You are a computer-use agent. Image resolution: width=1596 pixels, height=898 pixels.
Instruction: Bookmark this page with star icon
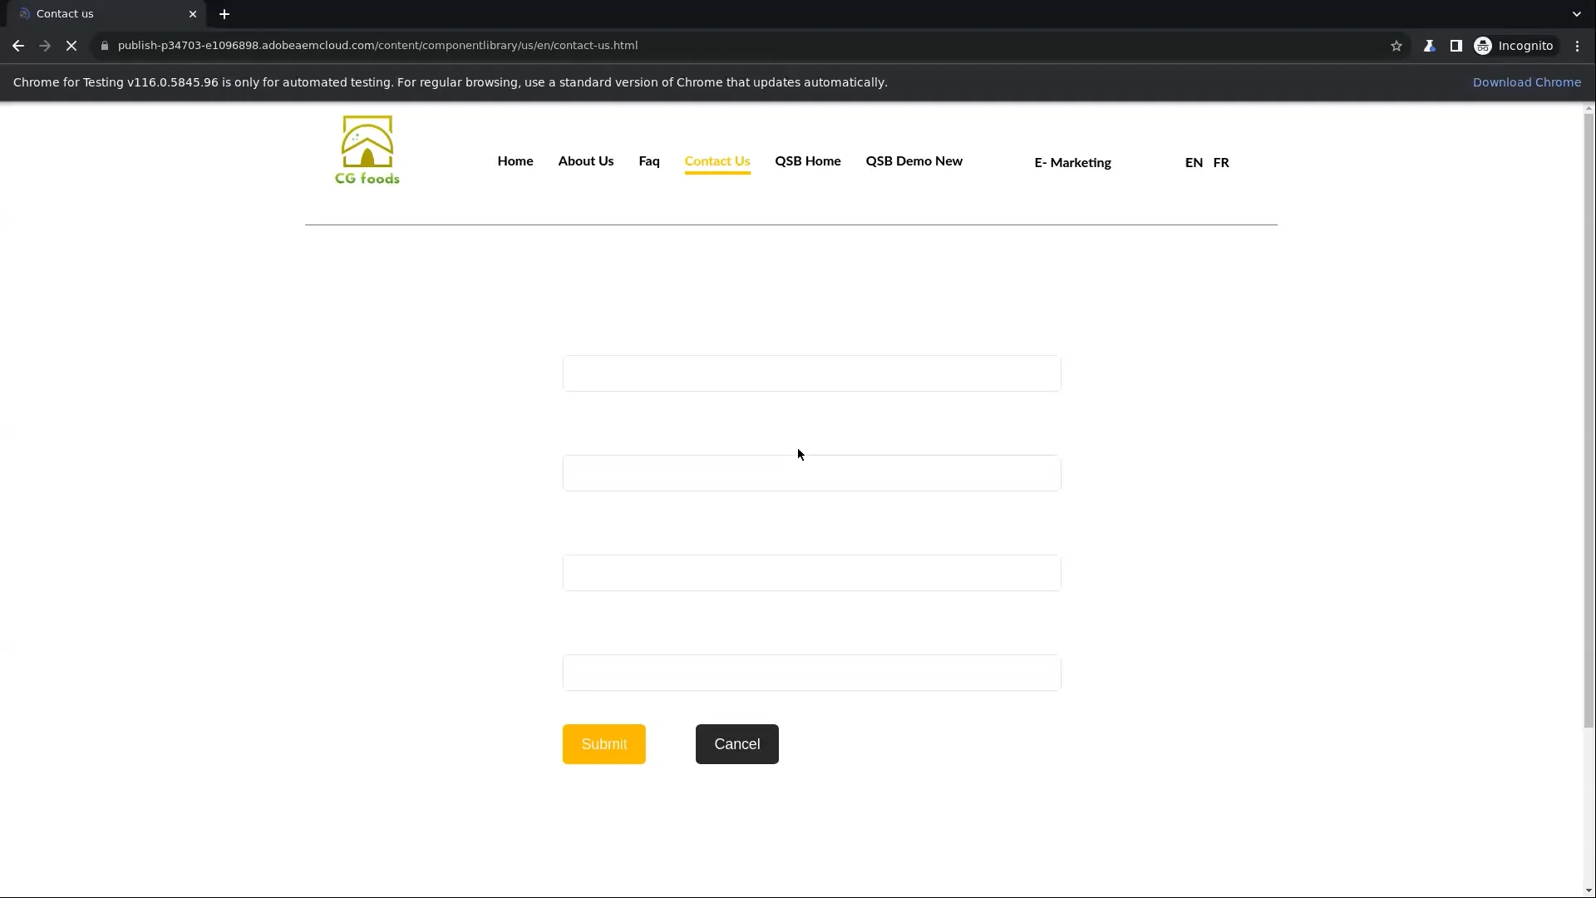(1396, 46)
